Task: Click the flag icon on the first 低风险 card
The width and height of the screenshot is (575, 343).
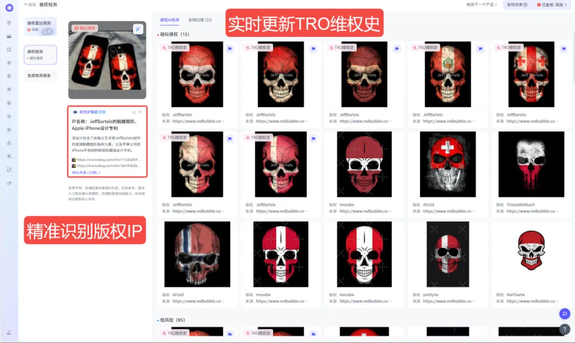Action: pos(229,334)
